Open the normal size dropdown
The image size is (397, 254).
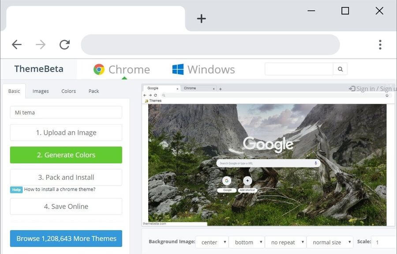[330, 242]
